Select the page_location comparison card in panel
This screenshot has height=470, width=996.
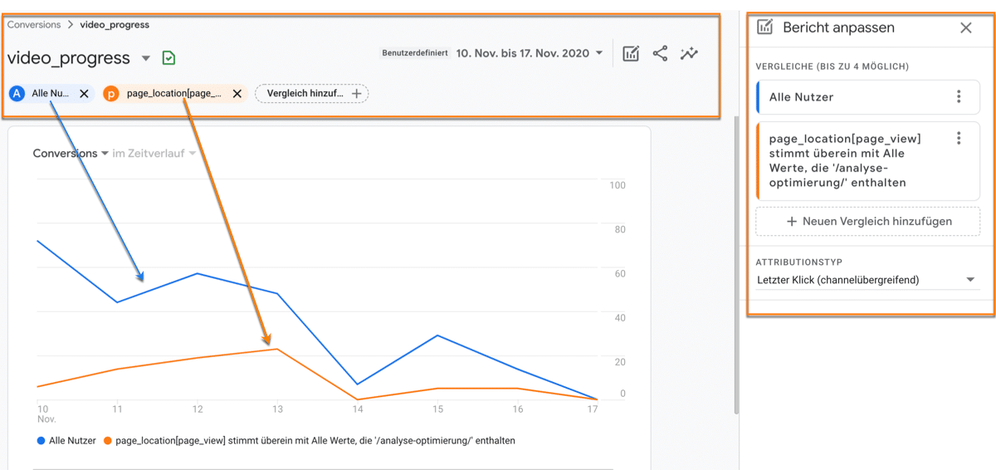[868, 161]
